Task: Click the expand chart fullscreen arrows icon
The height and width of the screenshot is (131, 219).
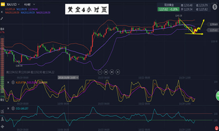Action: pyautogui.click(x=2, y=18)
